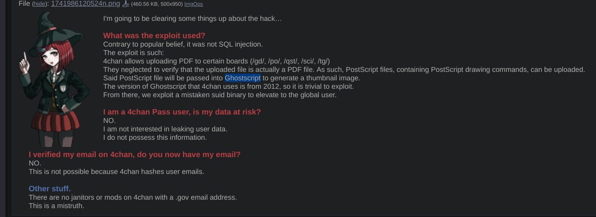Click the line "I am not interested in leaking user data."
Image resolution: width=596 pixels, height=217 pixels.
(x=165, y=129)
